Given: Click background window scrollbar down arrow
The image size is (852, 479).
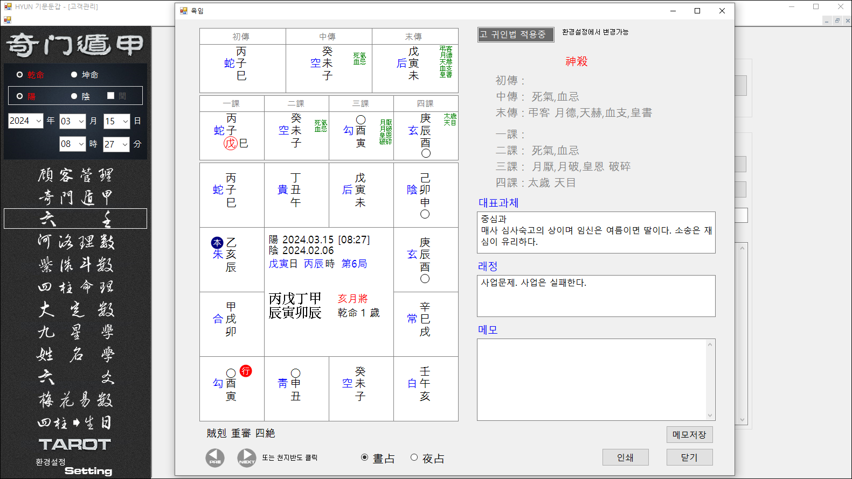Looking at the screenshot, I should 743,420.
